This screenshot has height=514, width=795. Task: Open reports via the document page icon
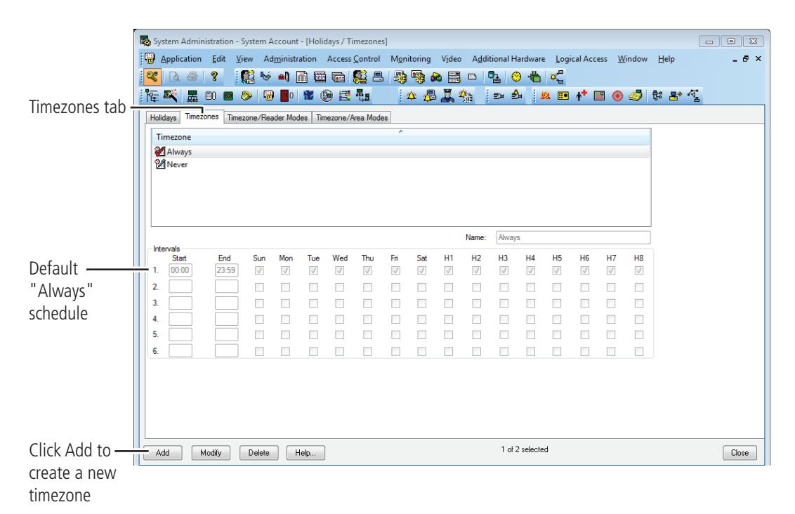[x=302, y=77]
